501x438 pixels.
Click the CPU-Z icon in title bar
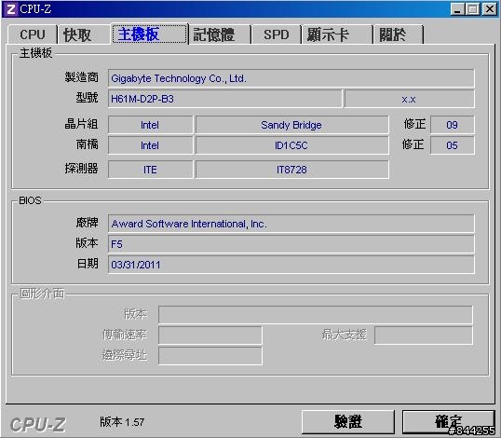(10, 9)
